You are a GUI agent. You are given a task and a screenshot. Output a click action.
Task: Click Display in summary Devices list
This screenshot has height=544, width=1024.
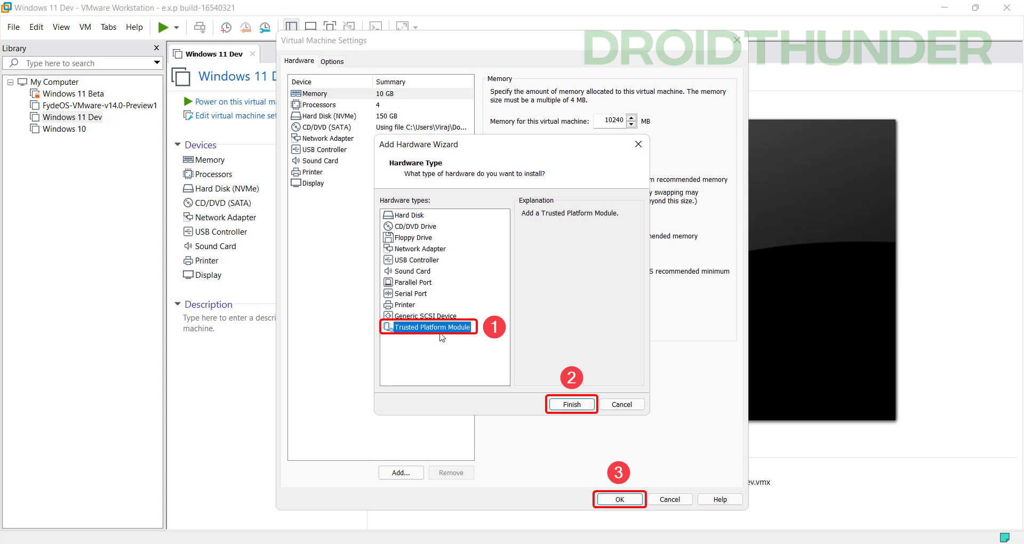click(x=208, y=275)
